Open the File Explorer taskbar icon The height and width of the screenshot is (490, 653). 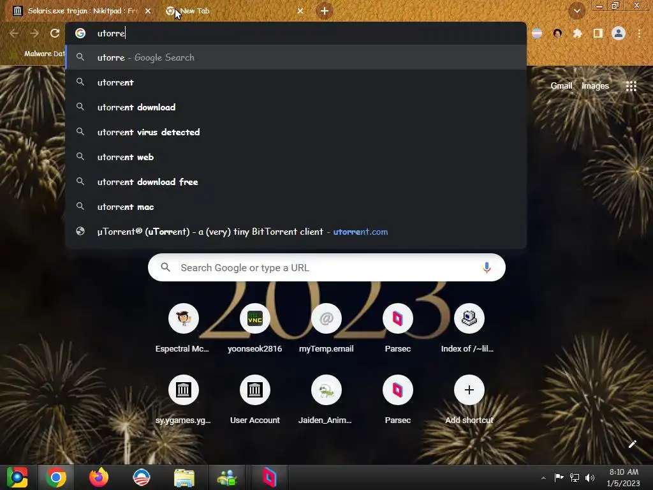pos(184,477)
